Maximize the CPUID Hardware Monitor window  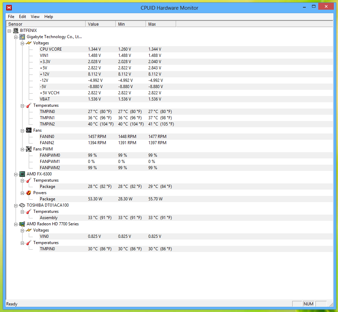314,7
